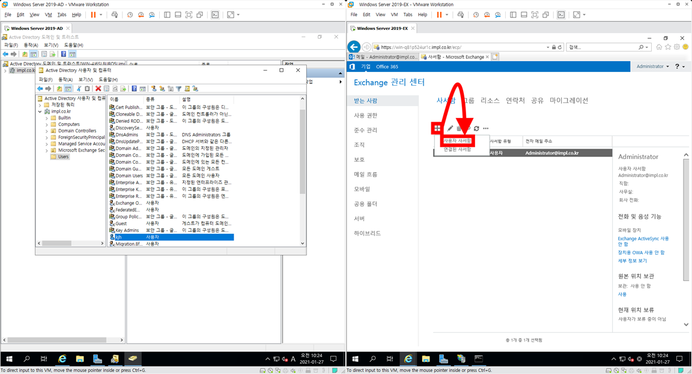
Task: Click the Pause VM icon in Server 2019-AD VMware window
Action: 93,14
